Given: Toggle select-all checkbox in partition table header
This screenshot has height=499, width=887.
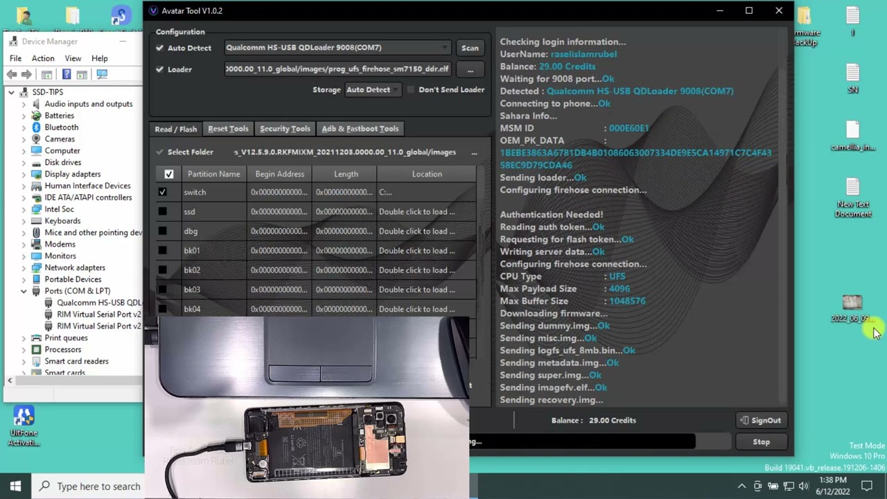Looking at the screenshot, I should pos(168,174).
